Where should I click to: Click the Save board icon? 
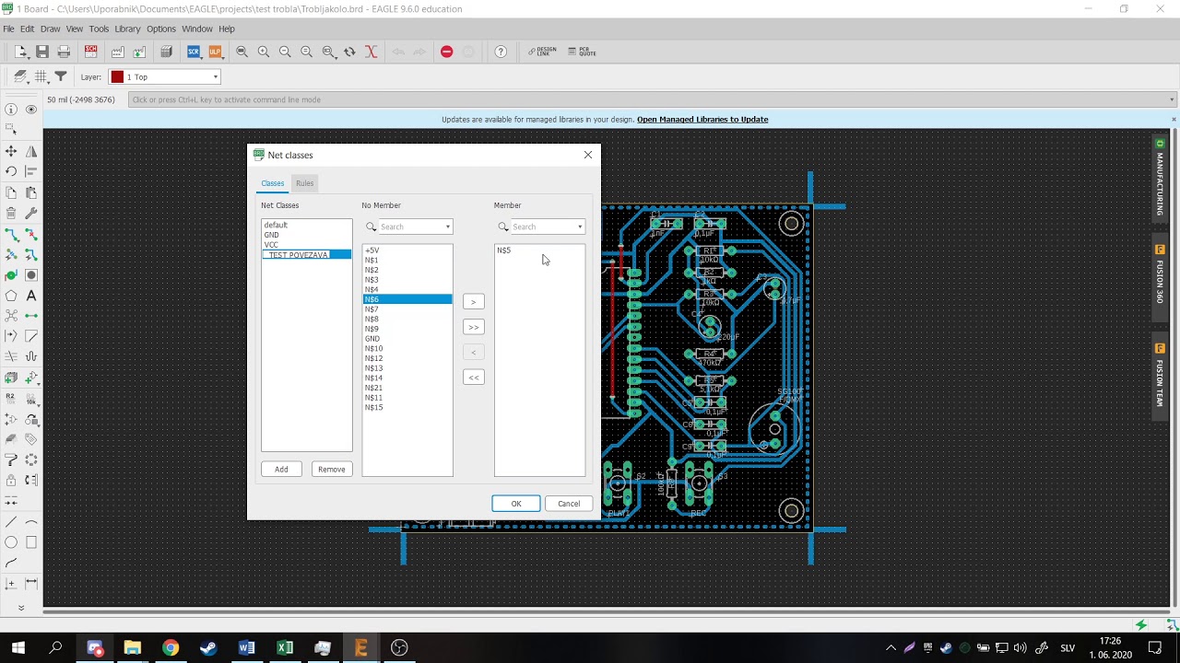pyautogui.click(x=42, y=52)
